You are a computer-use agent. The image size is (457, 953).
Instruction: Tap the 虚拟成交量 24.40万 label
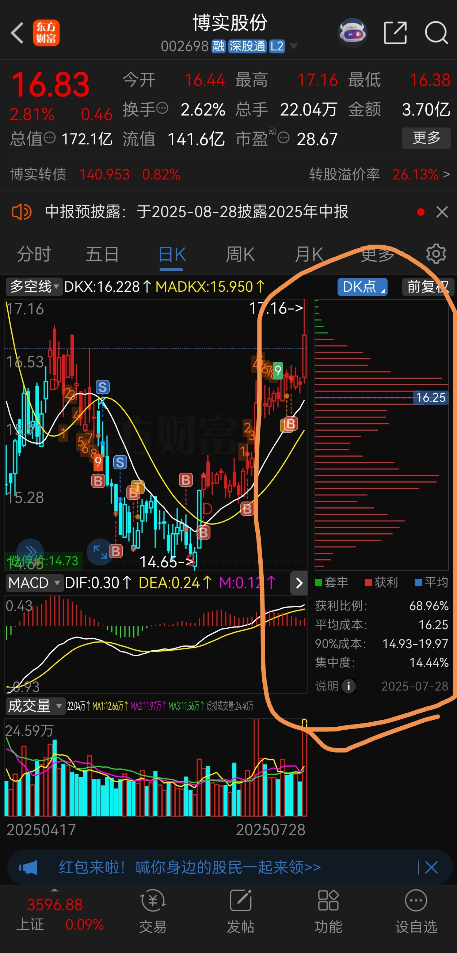(x=230, y=706)
